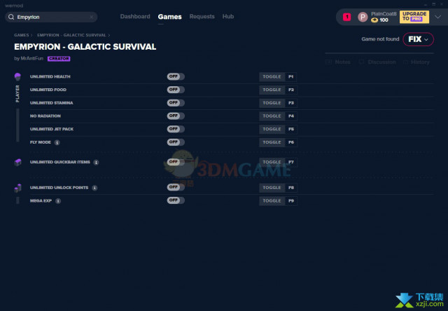Click the Upgrade to Pro button

point(414,17)
